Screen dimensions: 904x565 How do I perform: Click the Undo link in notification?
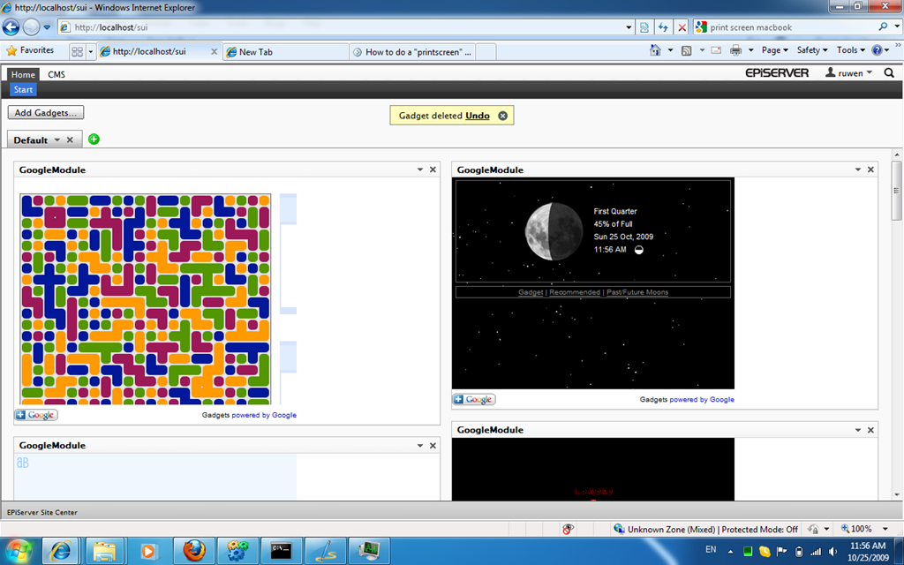(x=478, y=116)
